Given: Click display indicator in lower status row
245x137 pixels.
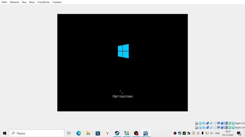Looking at the screenshot, I should [219, 127].
